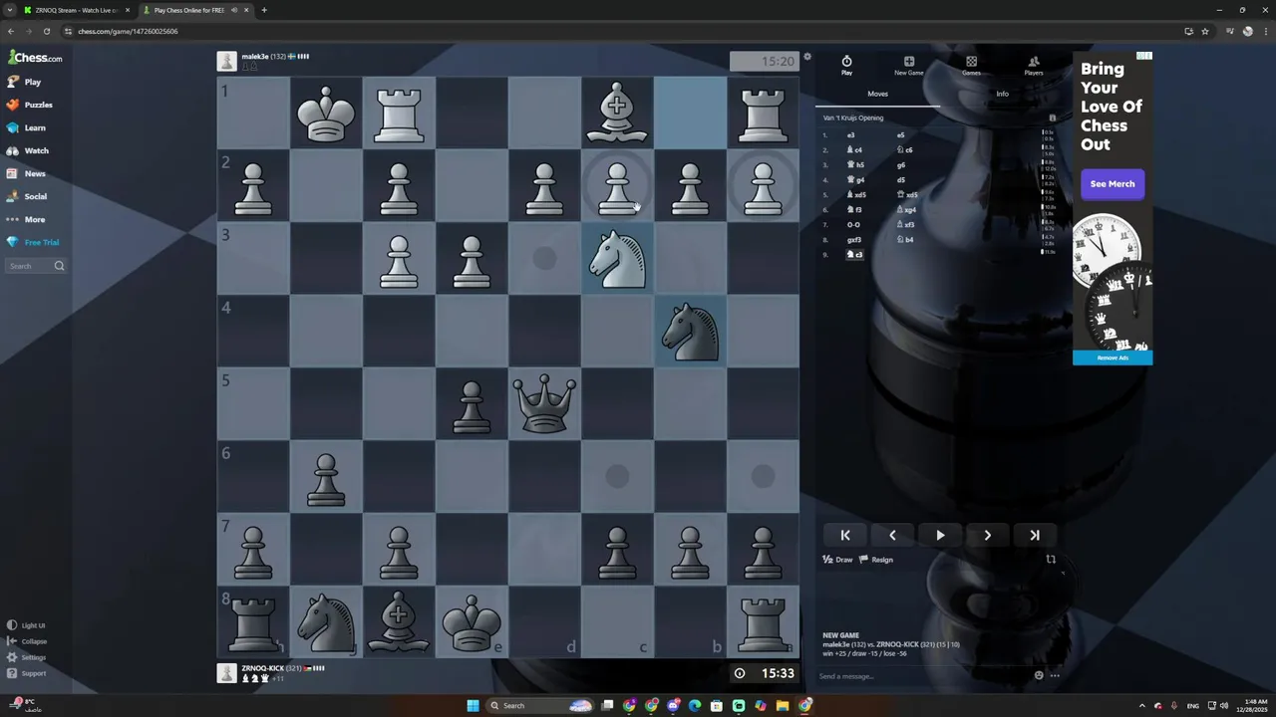
Task: Open malek3e's profile name link
Action: [x=255, y=57]
